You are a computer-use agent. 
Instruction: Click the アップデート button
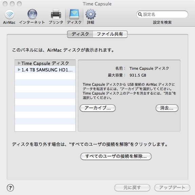click(x=172, y=188)
